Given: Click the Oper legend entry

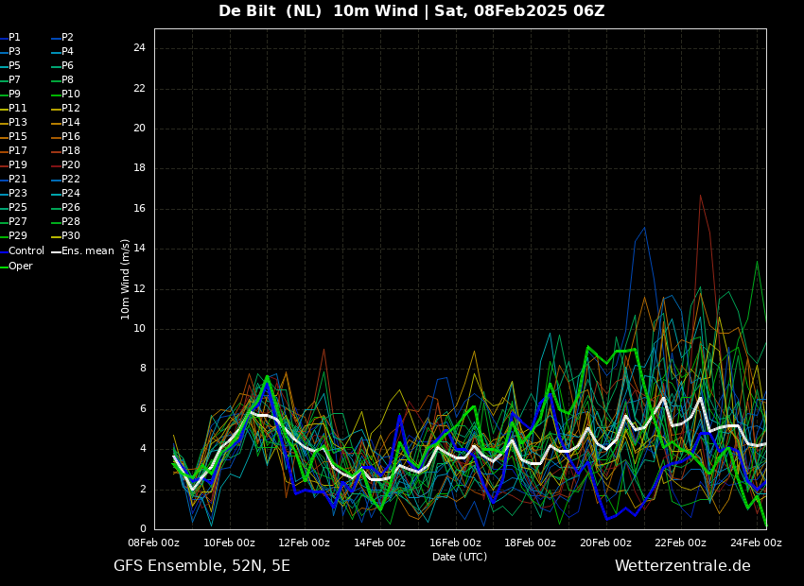Looking at the screenshot, I should tap(16, 267).
